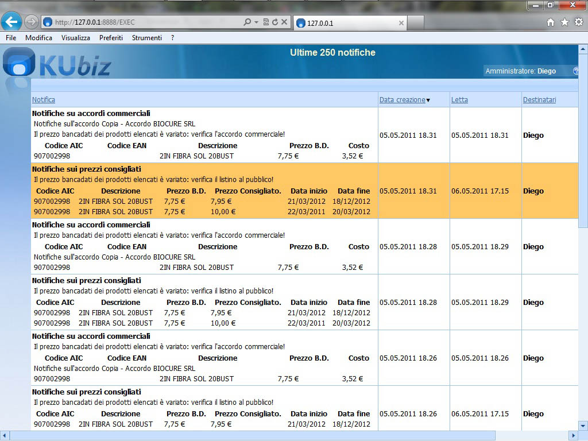588x441 pixels.
Task: Open the Modifica menu
Action: pyautogui.click(x=38, y=38)
